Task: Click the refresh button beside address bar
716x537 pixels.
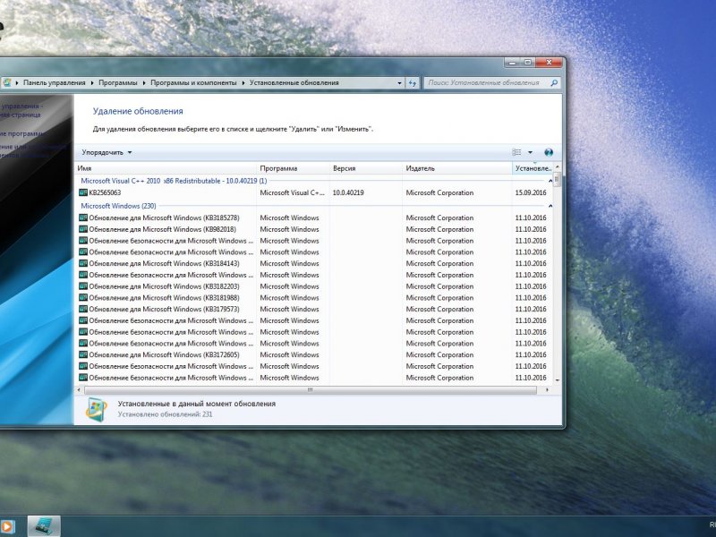Action: (413, 83)
